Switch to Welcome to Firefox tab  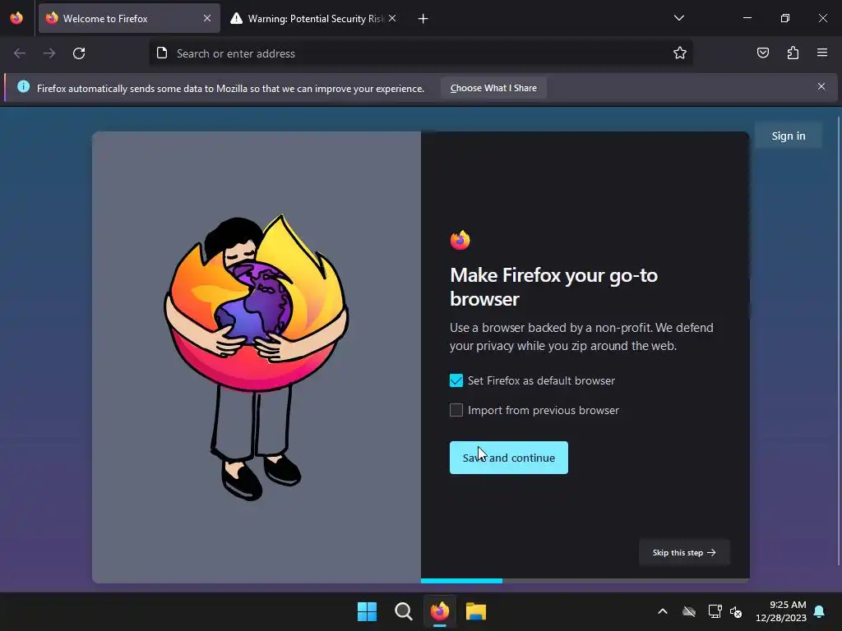(x=129, y=18)
